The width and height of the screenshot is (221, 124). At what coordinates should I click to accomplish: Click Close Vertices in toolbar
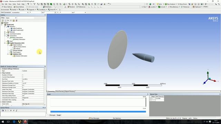coord(19,7)
